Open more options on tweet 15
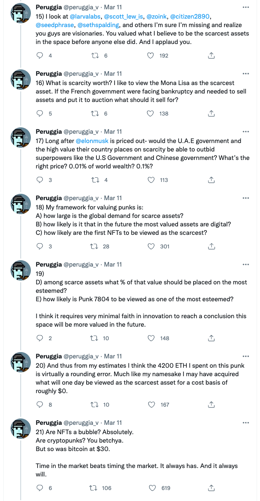The image size is (260, 501). point(245,7)
